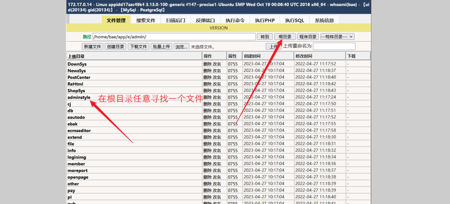Open the 执行SQL tab
450x204 pixels.
pyautogui.click(x=294, y=20)
